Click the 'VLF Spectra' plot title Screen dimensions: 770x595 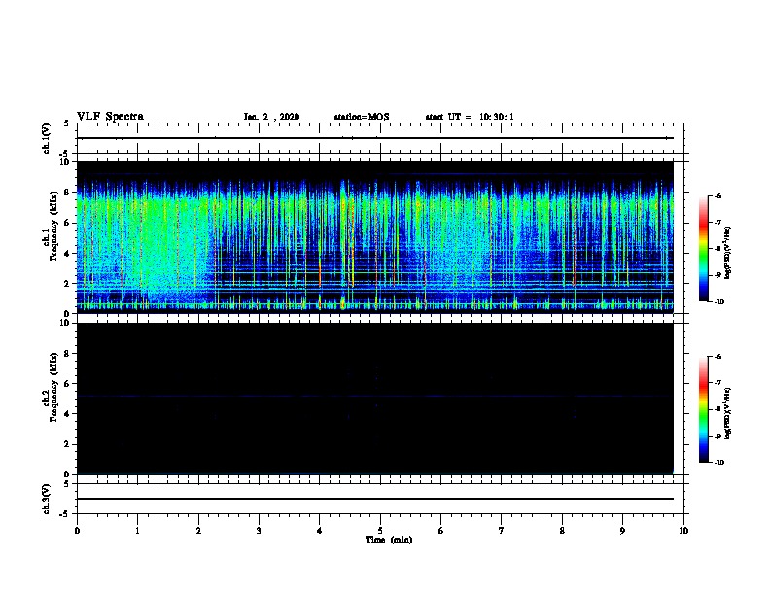coord(110,117)
